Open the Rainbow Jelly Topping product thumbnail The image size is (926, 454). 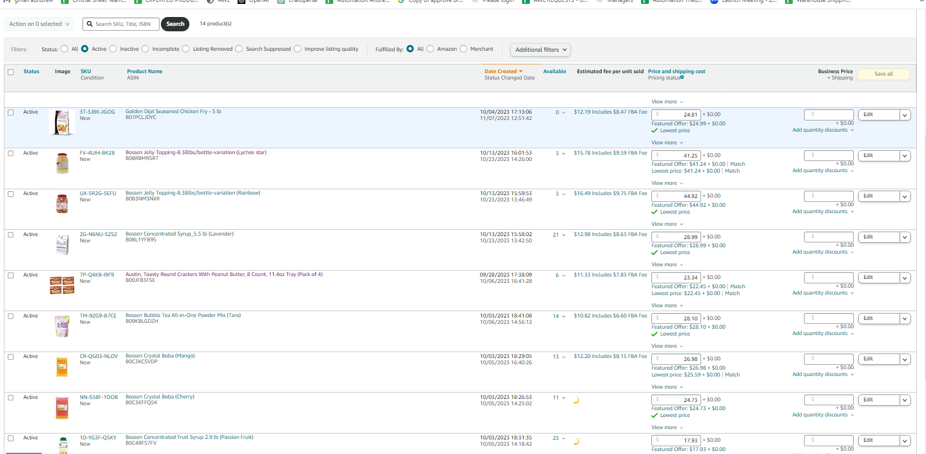tap(62, 204)
